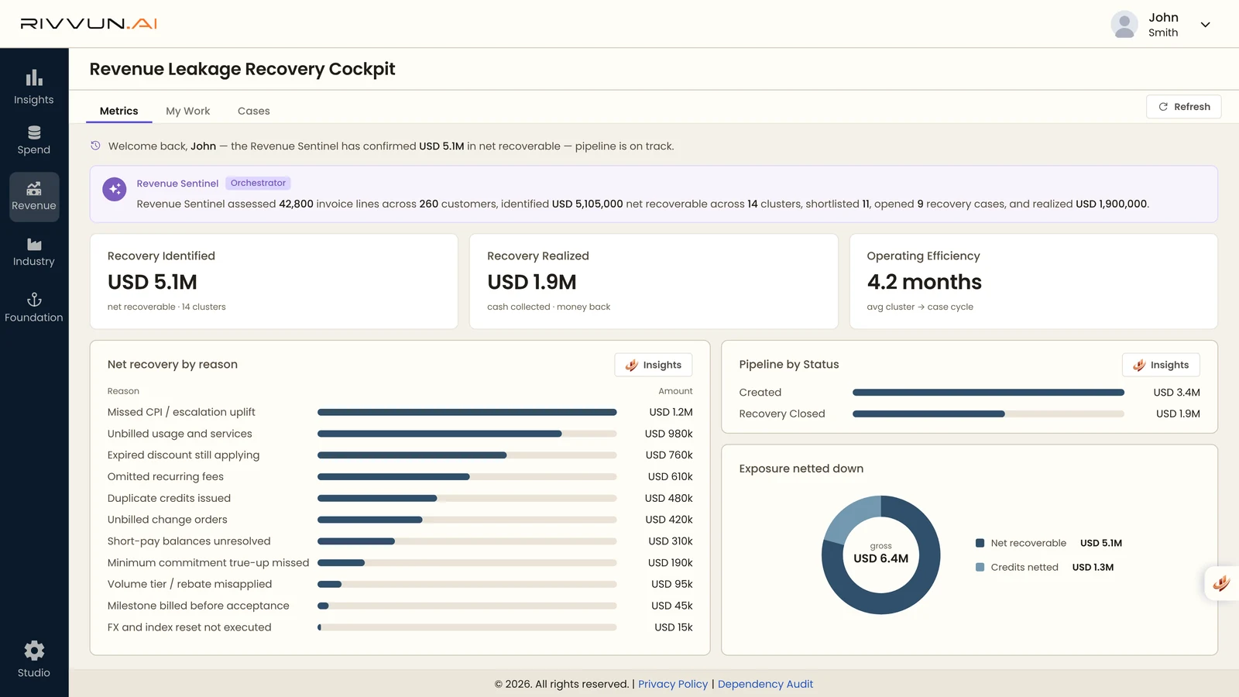Viewport: 1239px width, 697px height.
Task: Click the Exposure netted down donut chart
Action: pyautogui.click(x=880, y=555)
